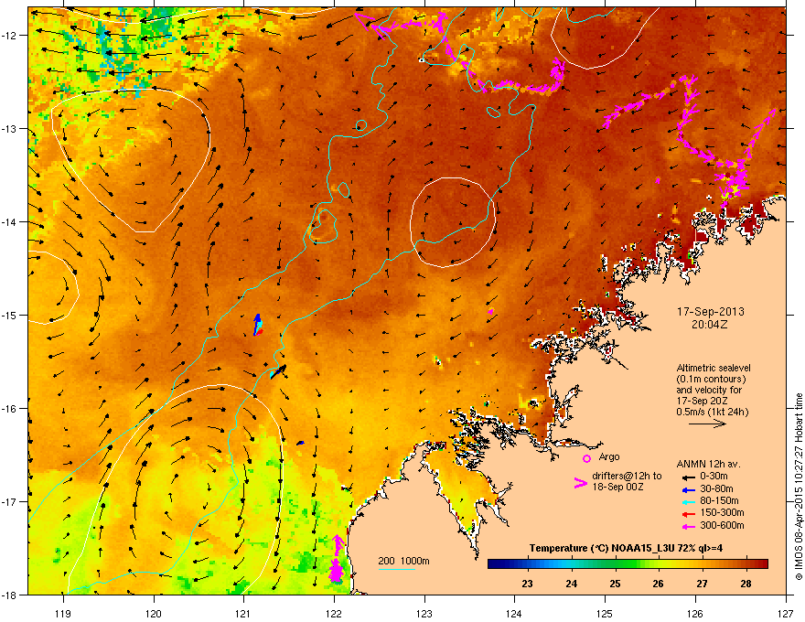Screen dimensions: 805x622
Task: Click the '123' longitude axis label
Action: tap(424, 613)
